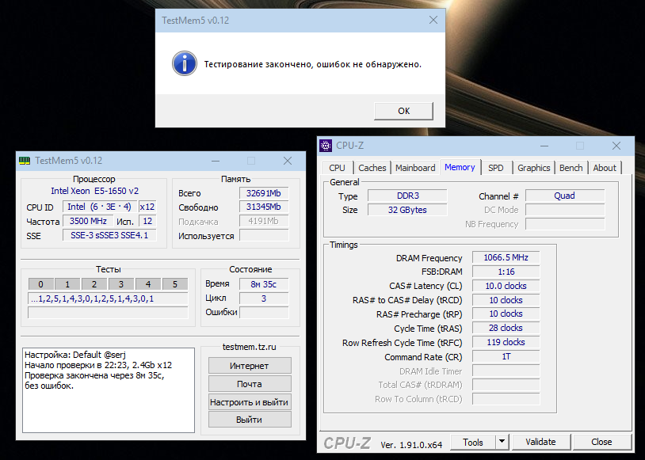Click the 1:16 FSB:DRAM value
The width and height of the screenshot is (645, 460).
506,272
